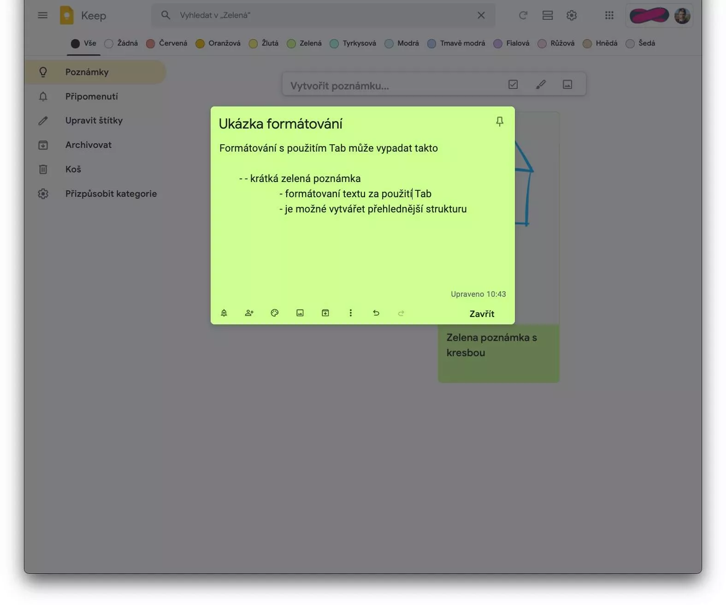Click the bell icon beside Připomenutí
The height and width of the screenshot is (605, 726).
(x=43, y=96)
